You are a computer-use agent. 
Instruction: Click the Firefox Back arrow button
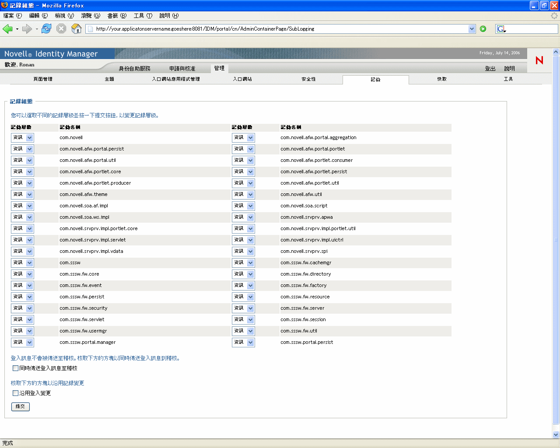7,29
